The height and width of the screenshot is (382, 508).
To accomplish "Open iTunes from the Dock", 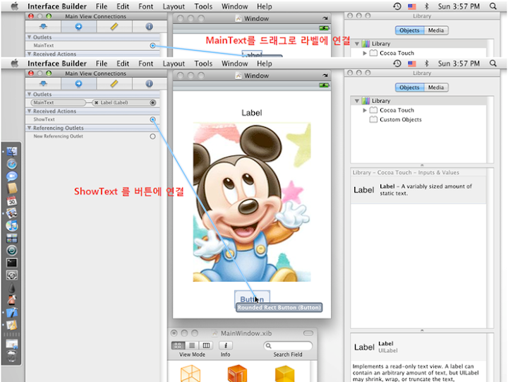I will coord(11,225).
